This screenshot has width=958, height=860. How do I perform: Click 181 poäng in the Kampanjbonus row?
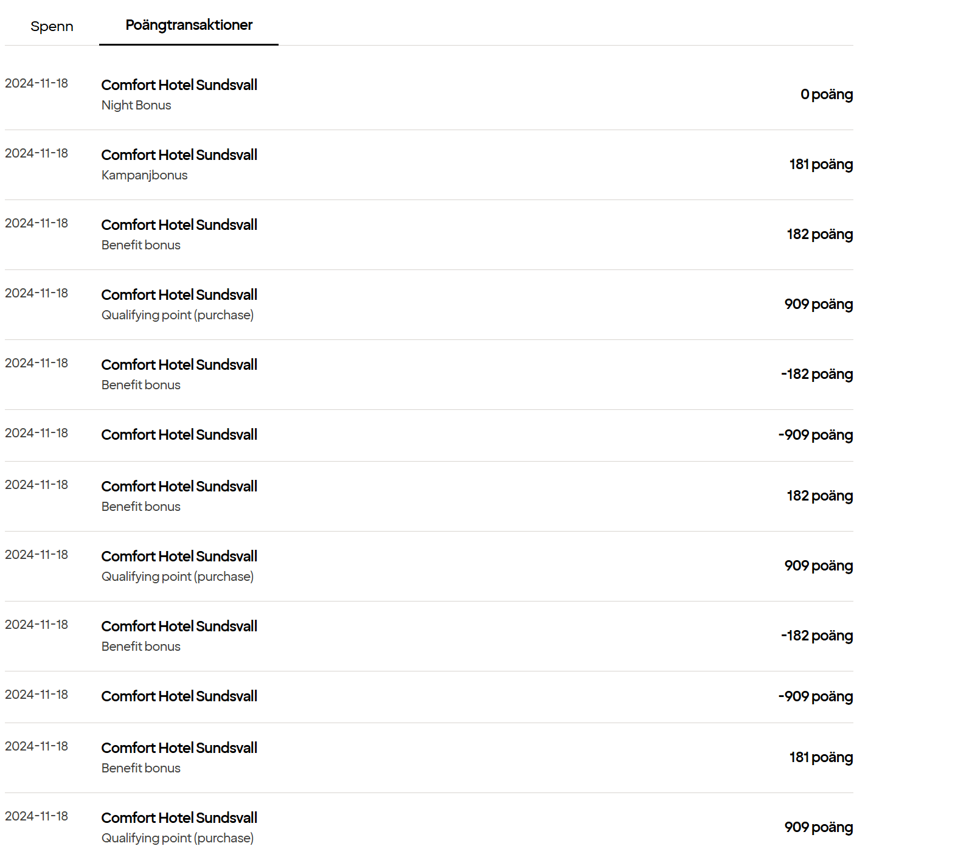[x=821, y=164]
